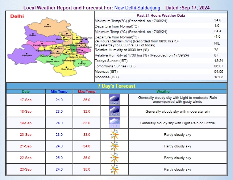Image resolution: width=233 pixels, height=180 pixels.
Task: Choose the Rohini region on the Delhi map
Action: tap(33, 35)
